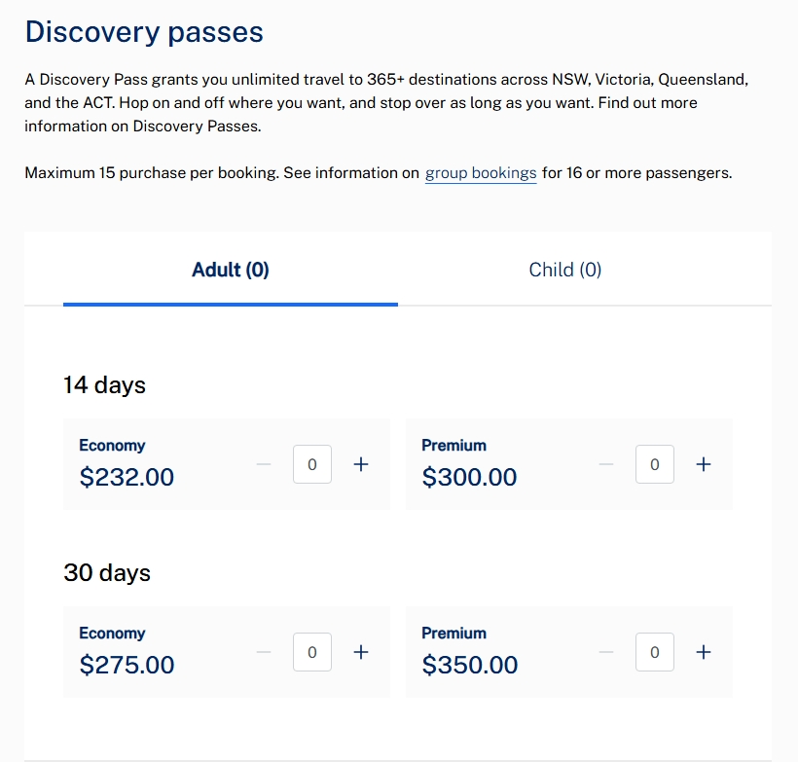Click the $350.00 Premium price

(469, 665)
